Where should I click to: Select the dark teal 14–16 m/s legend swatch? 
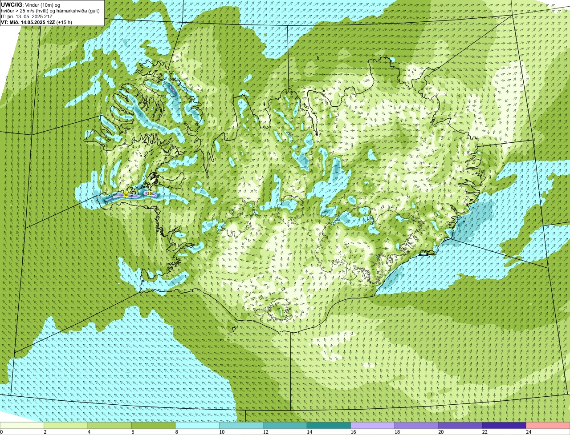click(329, 425)
